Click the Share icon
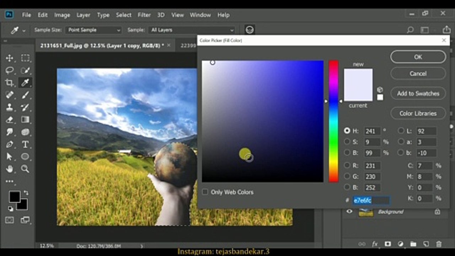The width and height of the screenshot is (455, 256). [x=446, y=30]
